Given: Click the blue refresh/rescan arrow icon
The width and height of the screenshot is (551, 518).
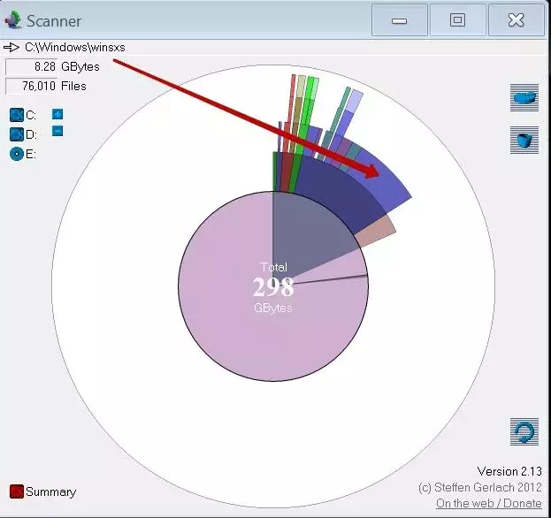Looking at the screenshot, I should (524, 431).
